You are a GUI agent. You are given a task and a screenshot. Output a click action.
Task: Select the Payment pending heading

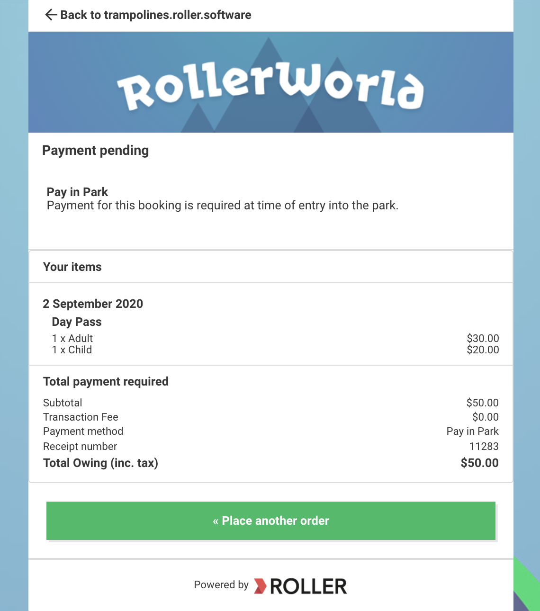96,151
